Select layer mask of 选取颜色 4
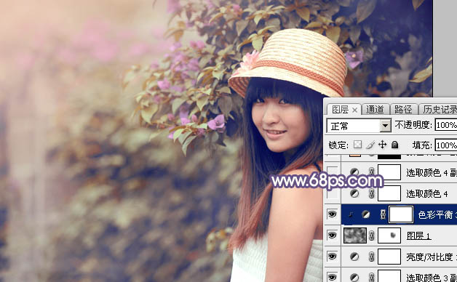 tap(389, 193)
